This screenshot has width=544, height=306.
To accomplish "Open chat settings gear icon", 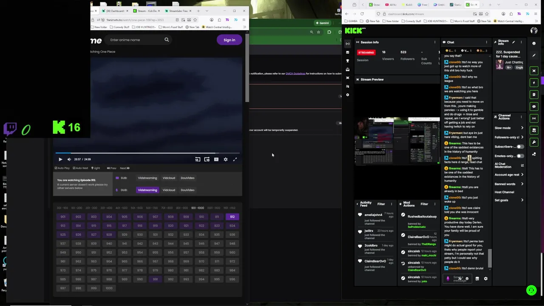I will [486, 279].
